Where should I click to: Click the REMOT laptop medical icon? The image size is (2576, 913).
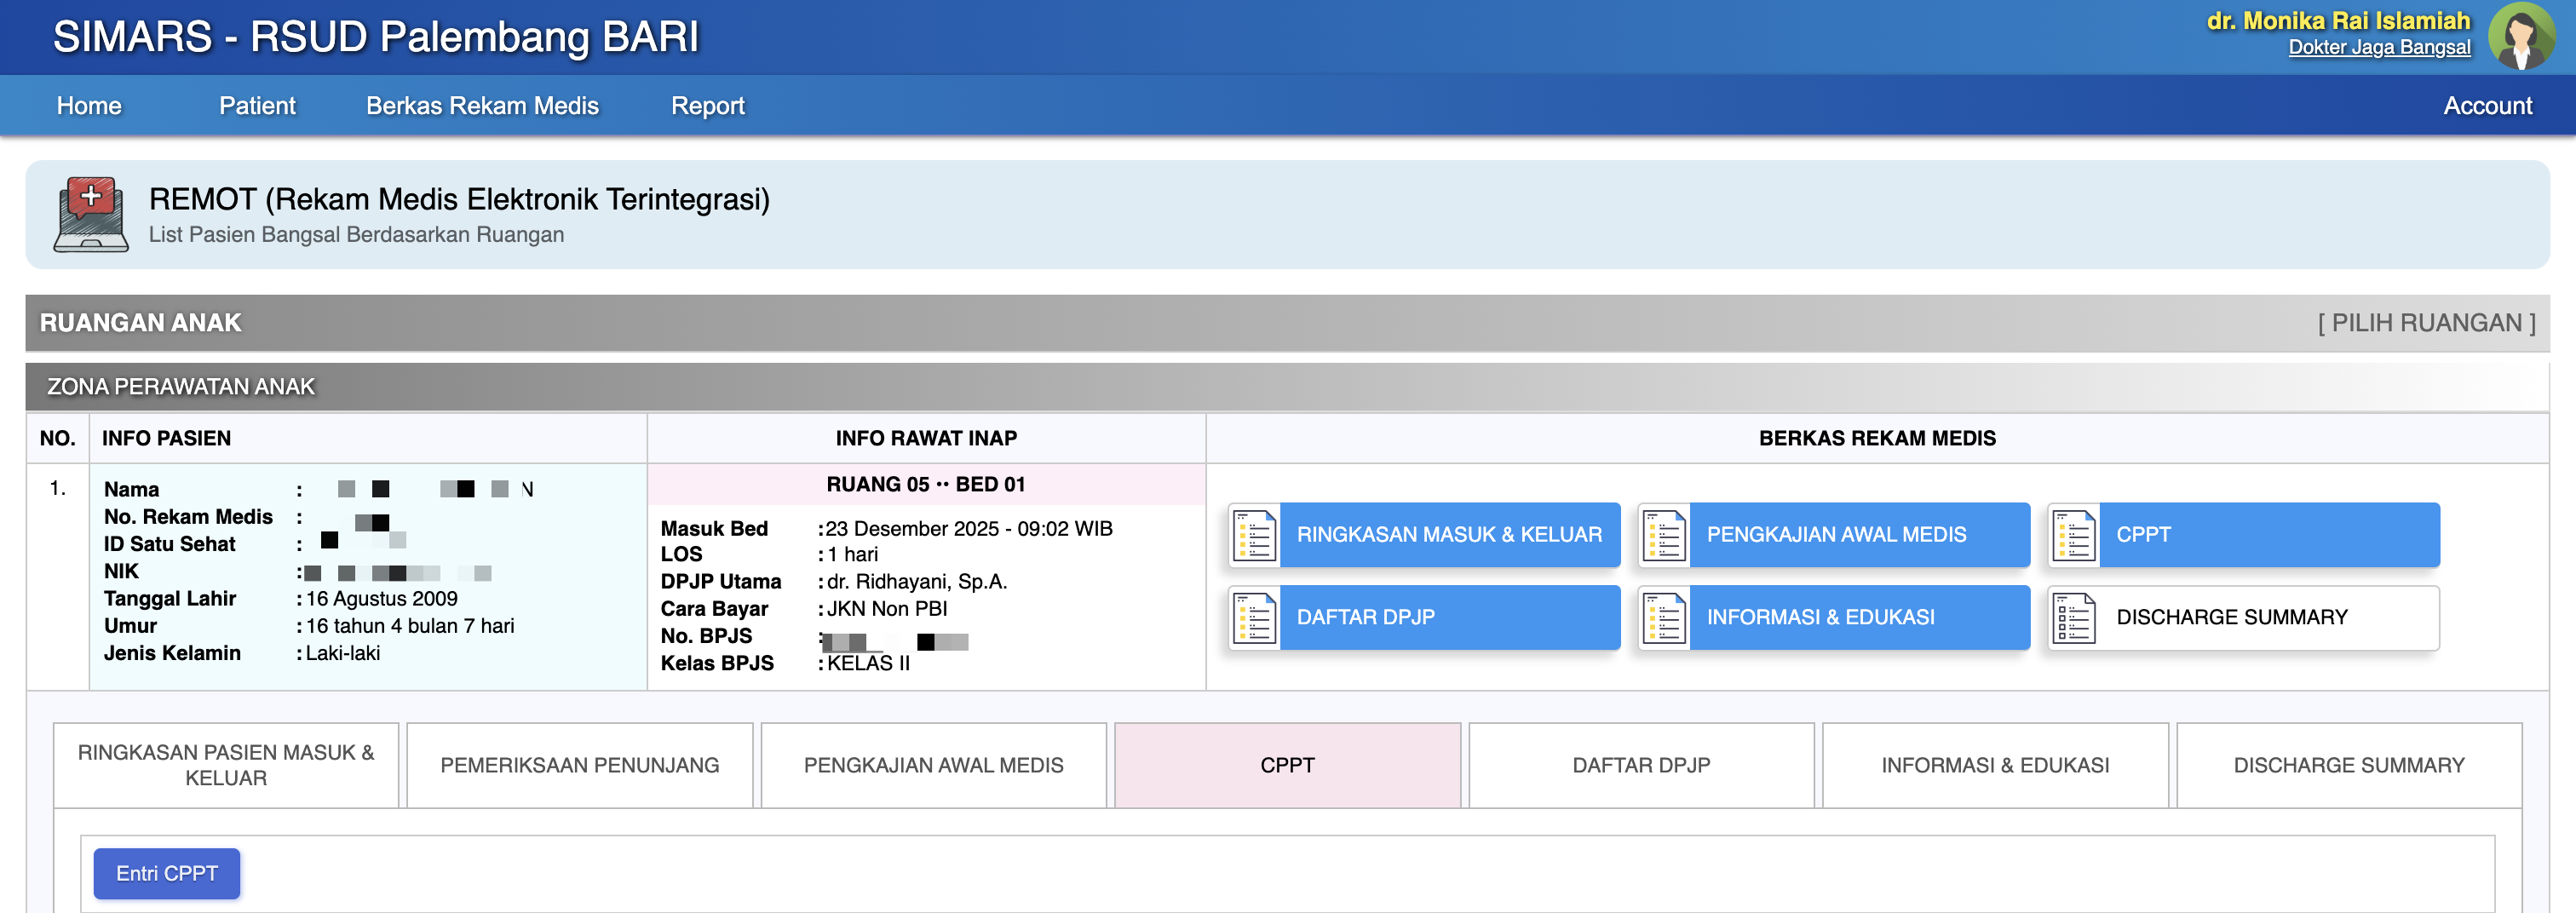click(91, 214)
